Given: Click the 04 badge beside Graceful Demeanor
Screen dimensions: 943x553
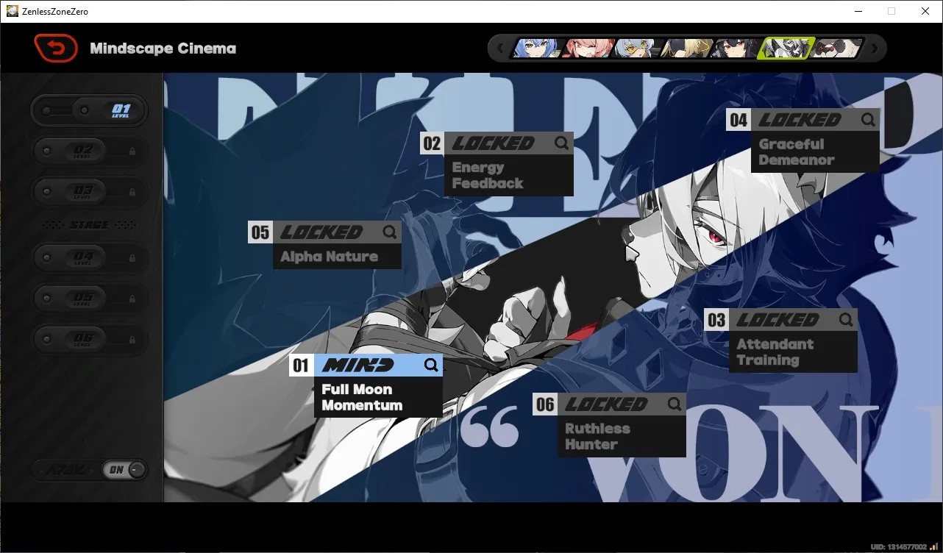Looking at the screenshot, I should coord(739,120).
